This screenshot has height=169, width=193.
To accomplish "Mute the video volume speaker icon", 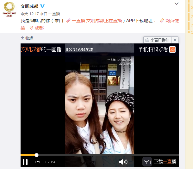I will tap(123, 162).
